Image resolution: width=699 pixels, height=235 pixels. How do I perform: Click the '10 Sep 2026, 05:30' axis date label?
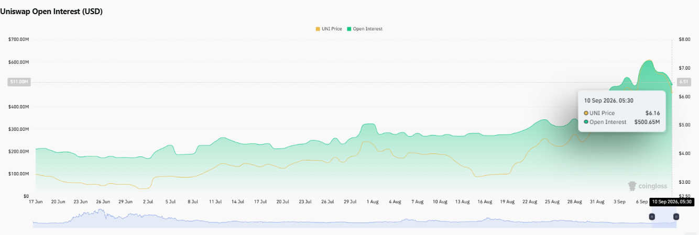point(672,202)
